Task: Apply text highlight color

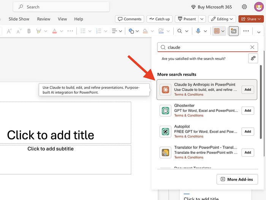Action: click(39, 31)
